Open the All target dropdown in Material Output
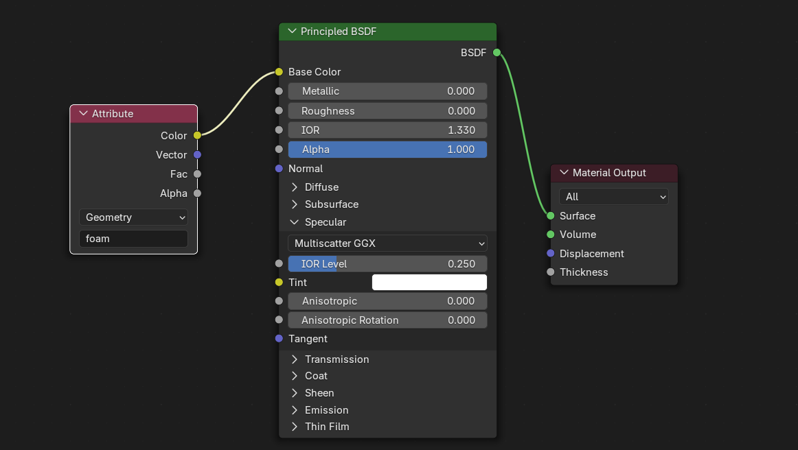Viewport: 798px width, 450px height. point(613,197)
